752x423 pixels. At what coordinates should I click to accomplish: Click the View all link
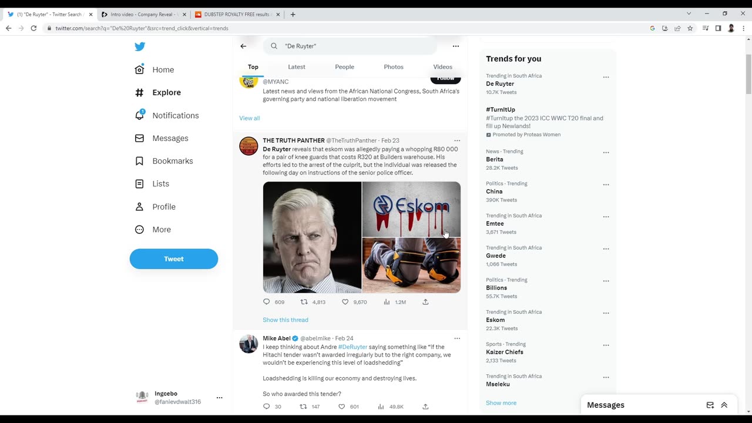(x=249, y=118)
